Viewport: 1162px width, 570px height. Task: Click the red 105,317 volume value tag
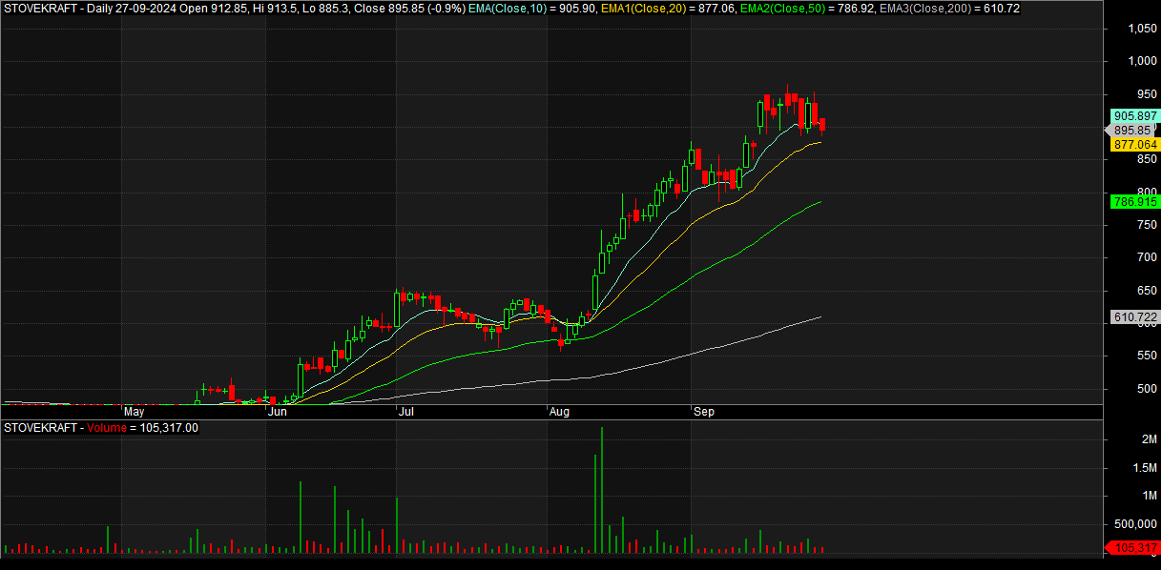click(x=1134, y=547)
